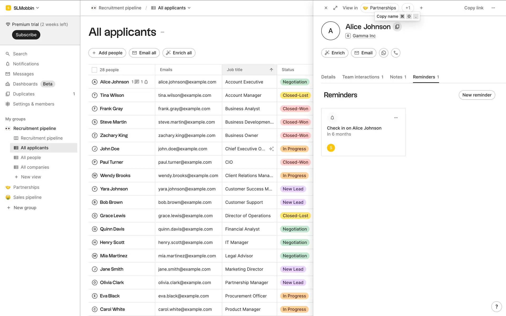Image resolution: width=506 pixels, height=316 pixels.
Task: Click the reminder bell icon in Alice Johnson's row
Action: coord(146,82)
